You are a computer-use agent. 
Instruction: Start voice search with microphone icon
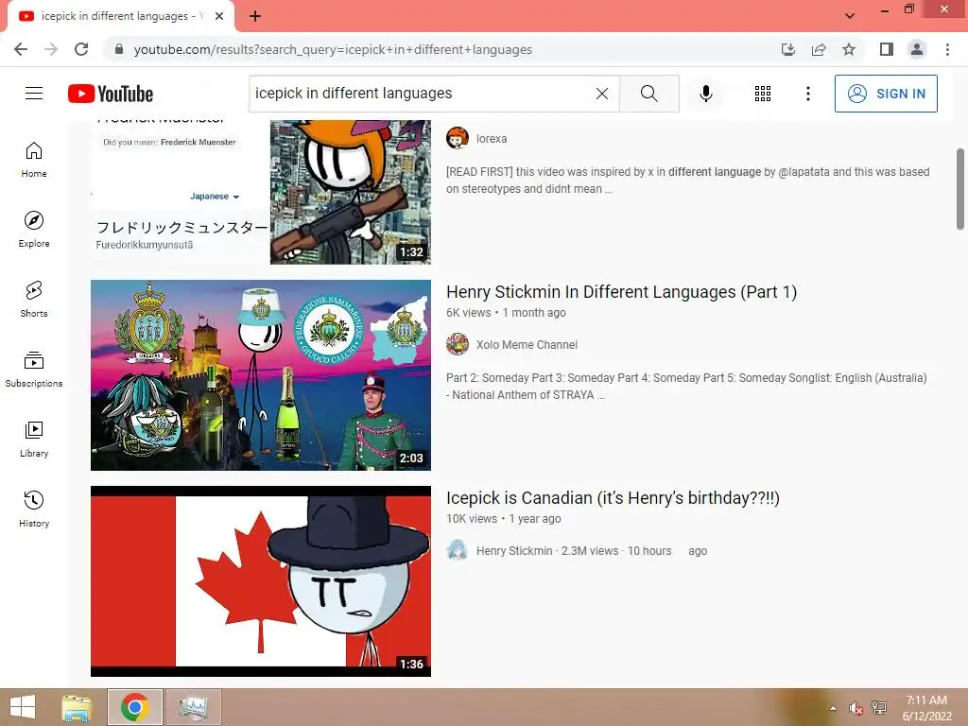[x=705, y=94]
